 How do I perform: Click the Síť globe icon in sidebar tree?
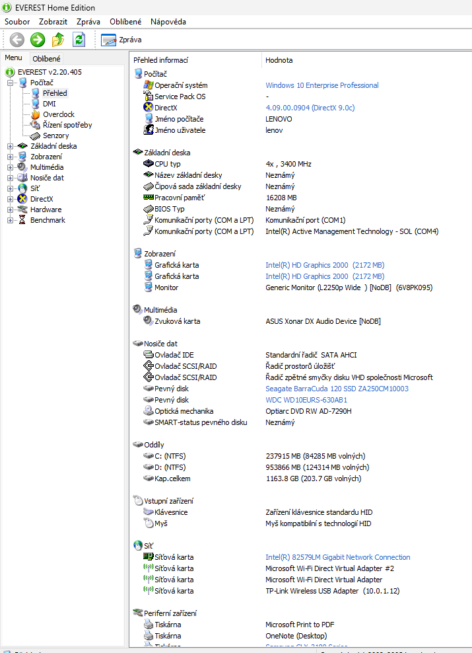coord(22,188)
